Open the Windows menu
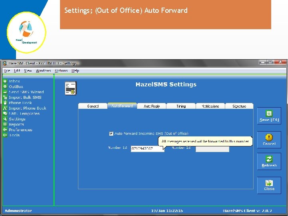 pos(43,71)
